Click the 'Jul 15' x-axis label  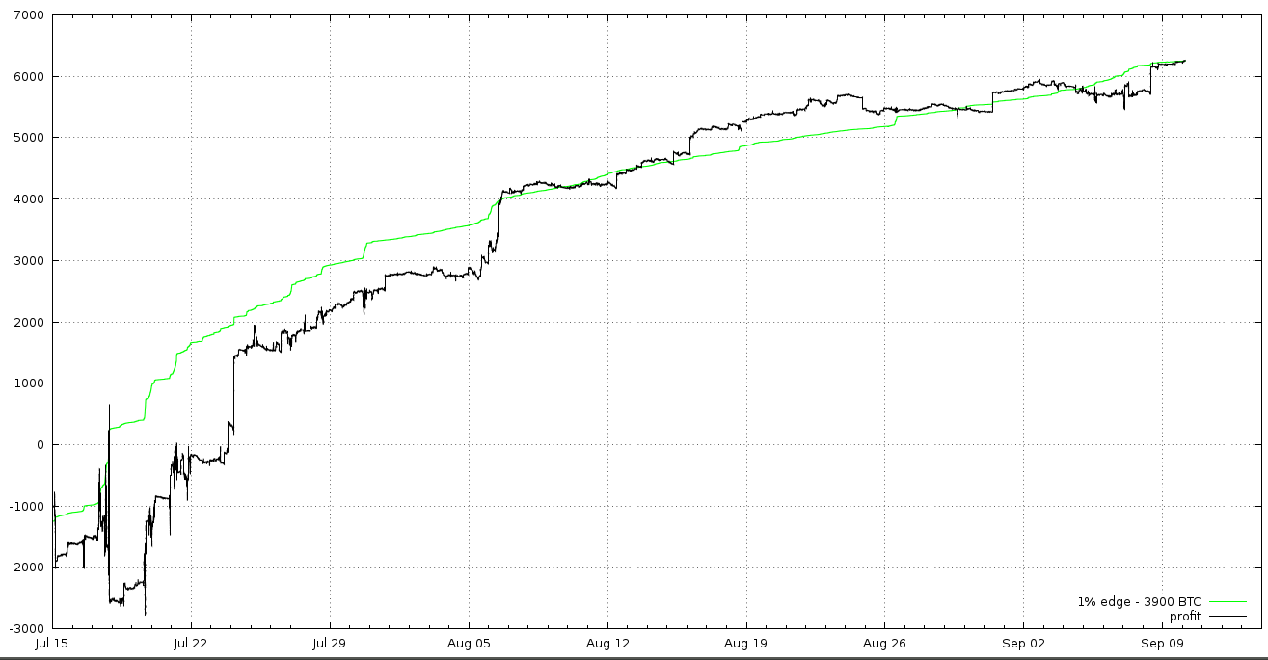[x=52, y=642]
